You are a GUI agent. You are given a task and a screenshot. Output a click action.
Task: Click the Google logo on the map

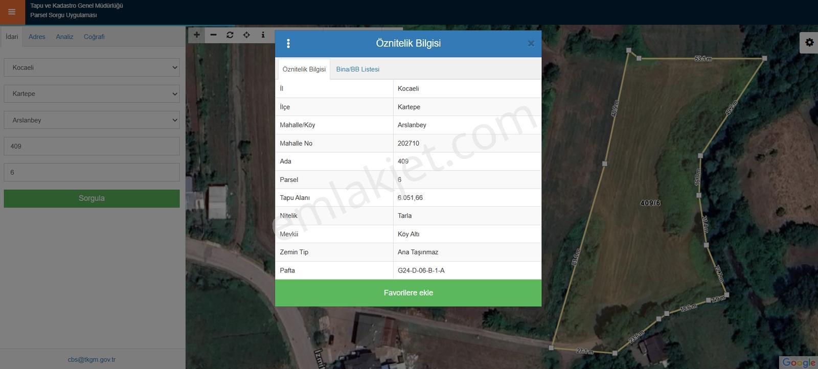799,362
